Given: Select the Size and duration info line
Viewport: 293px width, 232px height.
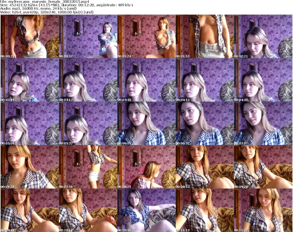Looking at the screenshot, I should pyautogui.click(x=67, y=5).
